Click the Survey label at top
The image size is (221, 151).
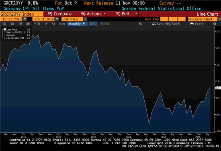[x=166, y=3]
